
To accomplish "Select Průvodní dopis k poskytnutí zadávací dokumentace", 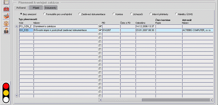I will pos(66,30).
